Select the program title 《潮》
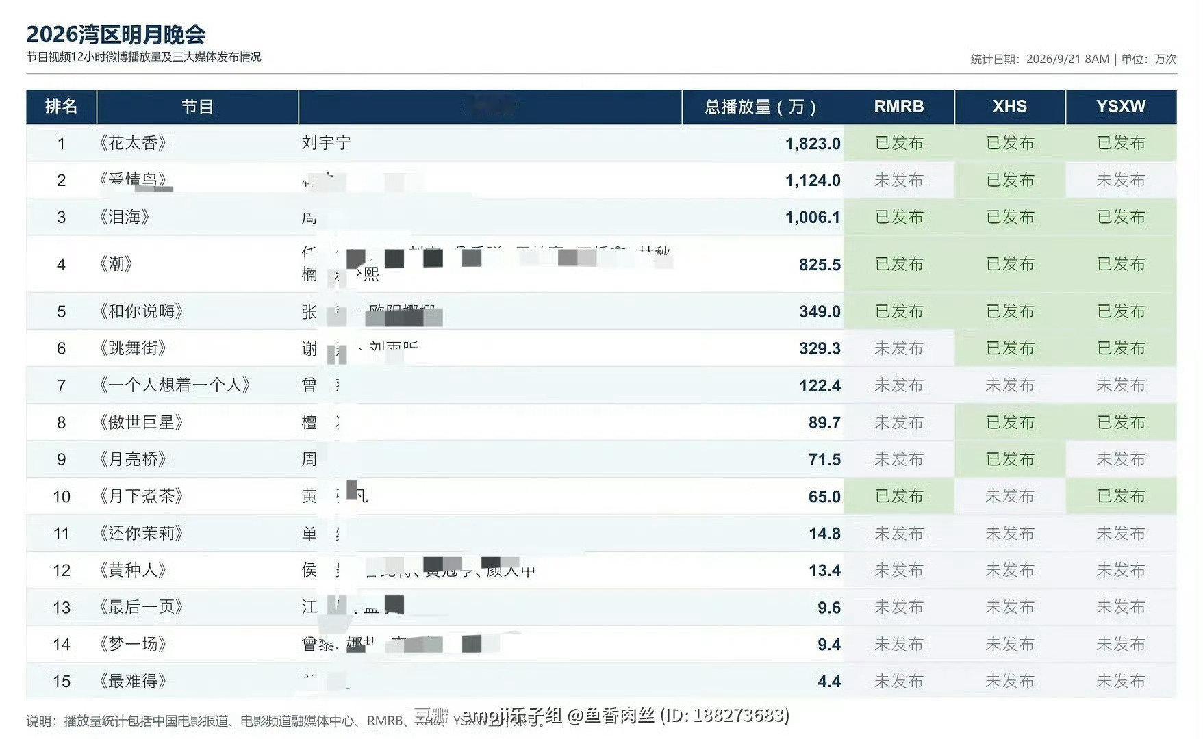1203x739 pixels. 116,263
